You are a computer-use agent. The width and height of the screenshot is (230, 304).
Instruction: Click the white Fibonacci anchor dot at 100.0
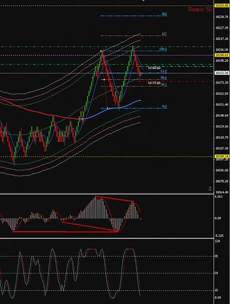coord(101,51)
